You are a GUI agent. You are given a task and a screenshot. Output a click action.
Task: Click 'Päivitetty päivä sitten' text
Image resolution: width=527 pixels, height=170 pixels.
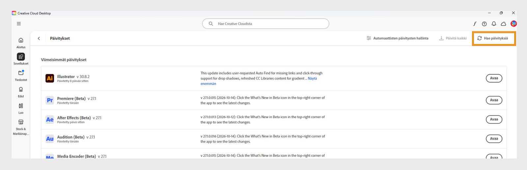point(71,122)
